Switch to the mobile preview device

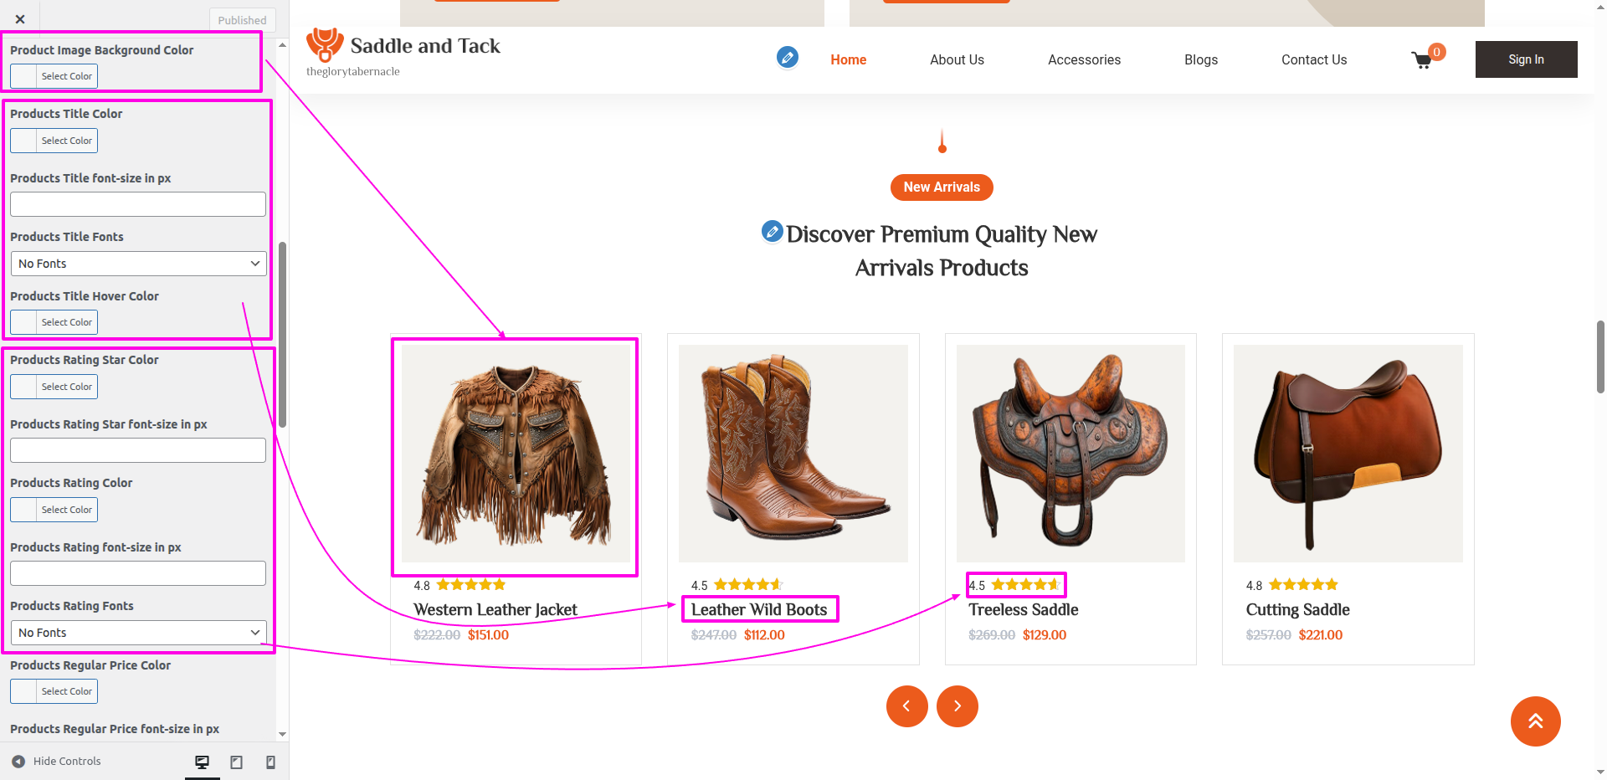click(x=270, y=762)
